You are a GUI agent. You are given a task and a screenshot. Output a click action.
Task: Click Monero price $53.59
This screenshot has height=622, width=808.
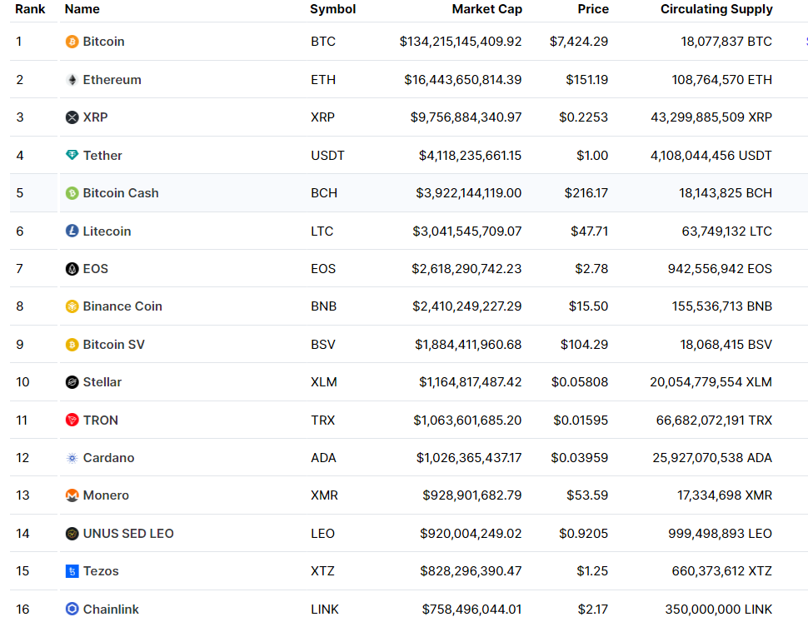pyautogui.click(x=587, y=495)
